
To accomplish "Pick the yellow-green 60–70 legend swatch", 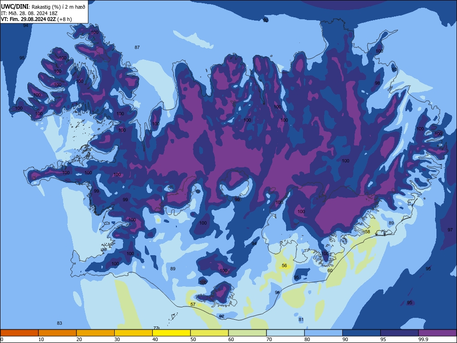I will click(247, 333).
